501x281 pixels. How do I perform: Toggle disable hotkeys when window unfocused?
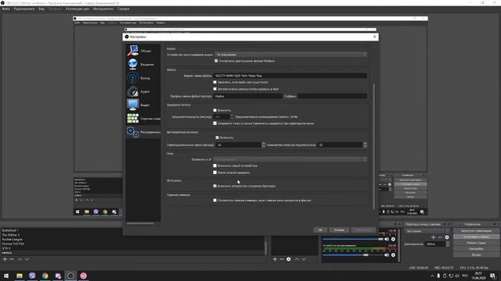coord(214,201)
